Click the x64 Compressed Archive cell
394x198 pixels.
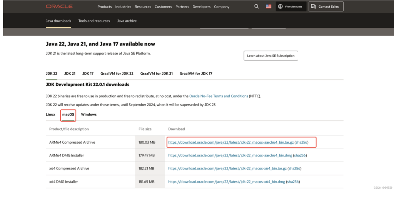[x=69, y=169]
